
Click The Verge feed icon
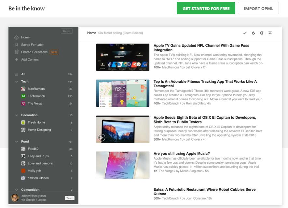click(x=23, y=104)
